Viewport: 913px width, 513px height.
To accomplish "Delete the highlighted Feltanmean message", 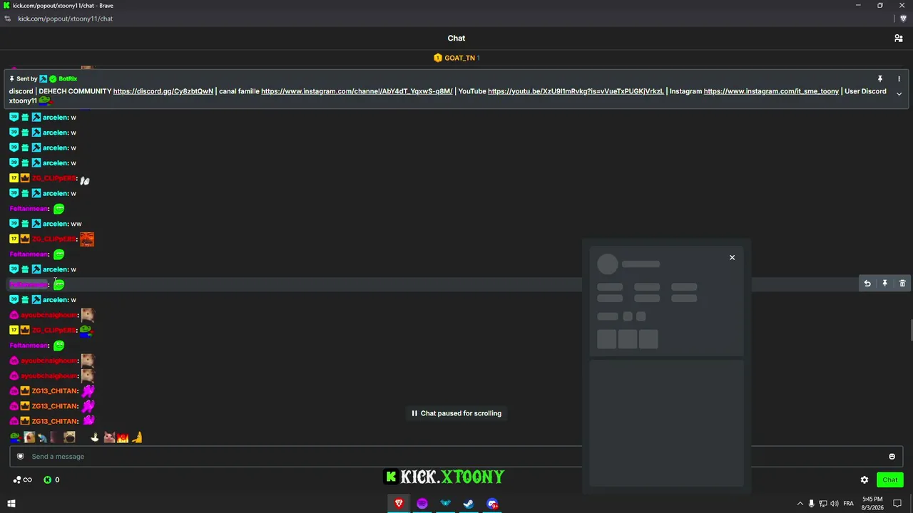I will click(x=902, y=284).
